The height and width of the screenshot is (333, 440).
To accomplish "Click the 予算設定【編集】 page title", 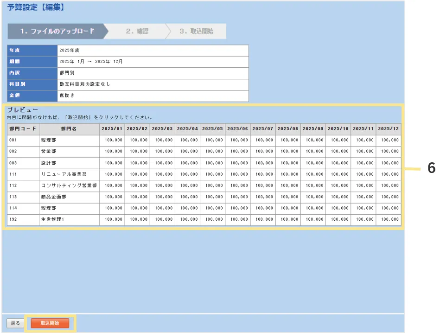I will click(36, 8).
